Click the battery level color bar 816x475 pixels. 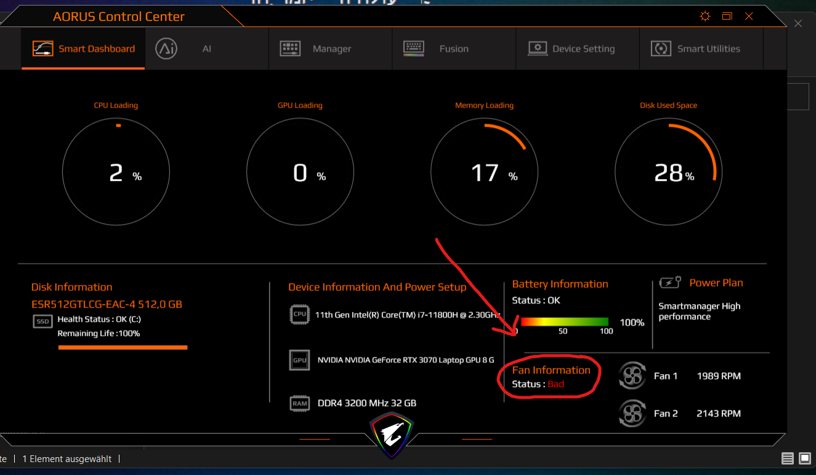tap(565, 322)
